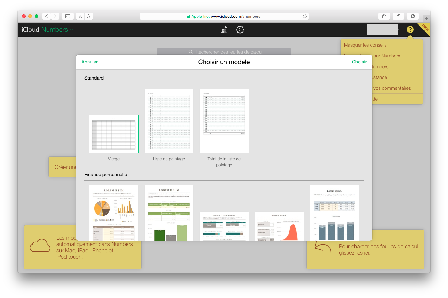This screenshot has width=448, height=298.
Task: Select the pie chart budget template
Action: coord(114,213)
